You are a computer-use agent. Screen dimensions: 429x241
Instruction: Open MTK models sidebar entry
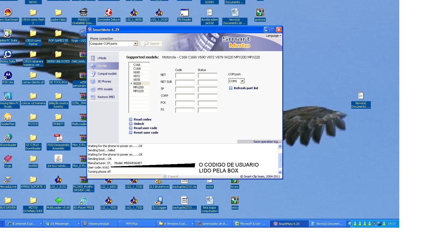(103, 89)
